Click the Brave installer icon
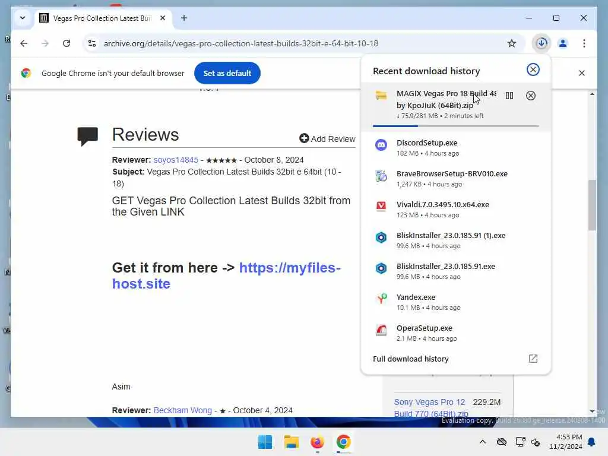 [381, 176]
